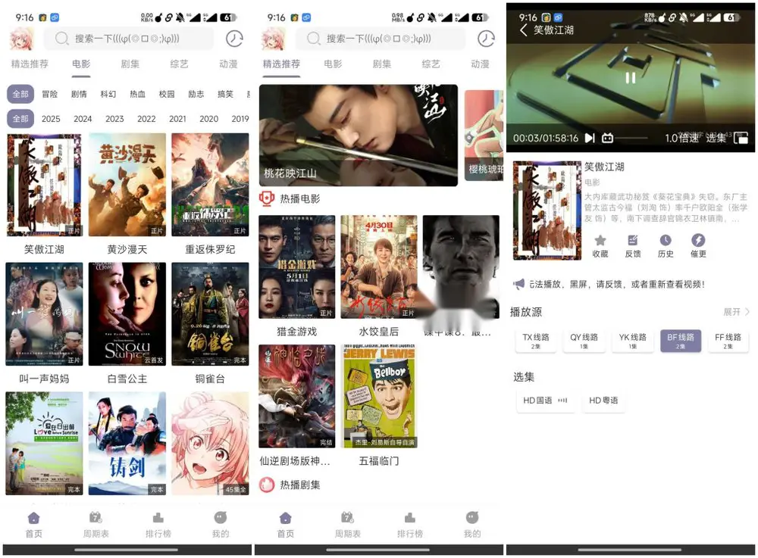Viewport: 758px width, 558px height.
Task: Select the 科幻 genre filter chip
Action: coord(108,94)
